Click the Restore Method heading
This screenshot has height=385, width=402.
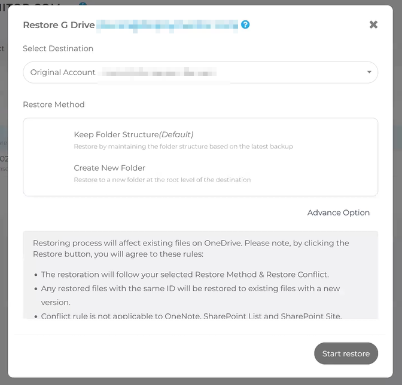pos(54,104)
